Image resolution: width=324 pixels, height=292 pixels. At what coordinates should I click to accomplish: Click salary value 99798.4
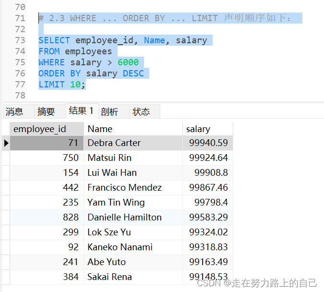click(x=208, y=203)
